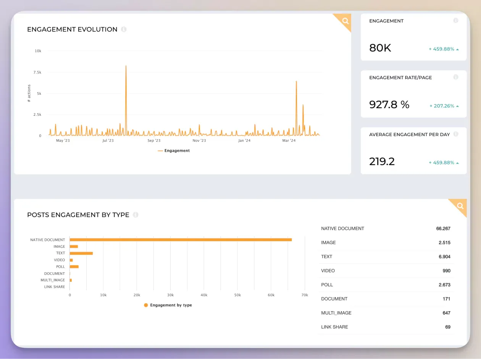The height and width of the screenshot is (359, 481).
Task: Click info icon on Average Engagement Per Day card
Action: [x=455, y=134]
